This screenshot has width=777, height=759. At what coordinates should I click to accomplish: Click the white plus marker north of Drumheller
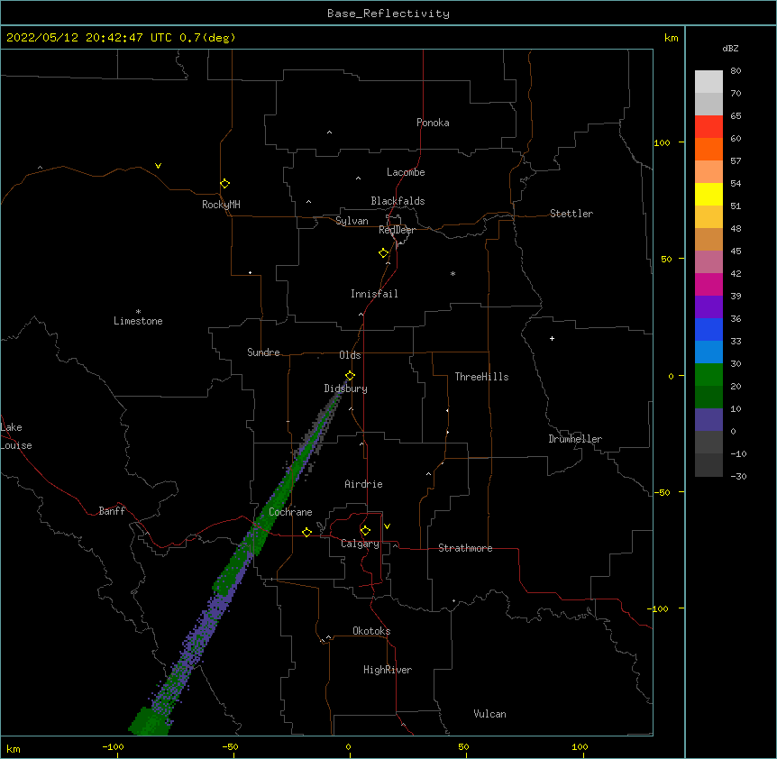(552, 338)
